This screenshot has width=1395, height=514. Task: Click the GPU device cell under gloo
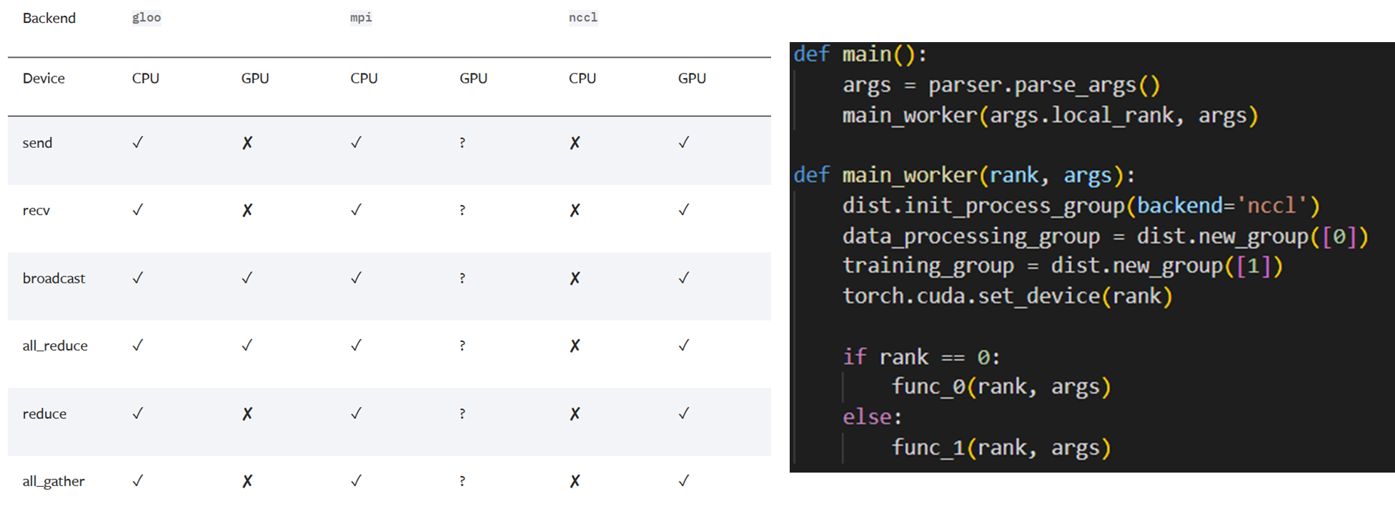255,79
